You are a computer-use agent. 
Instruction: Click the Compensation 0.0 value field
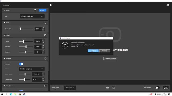click(x=37, y=79)
